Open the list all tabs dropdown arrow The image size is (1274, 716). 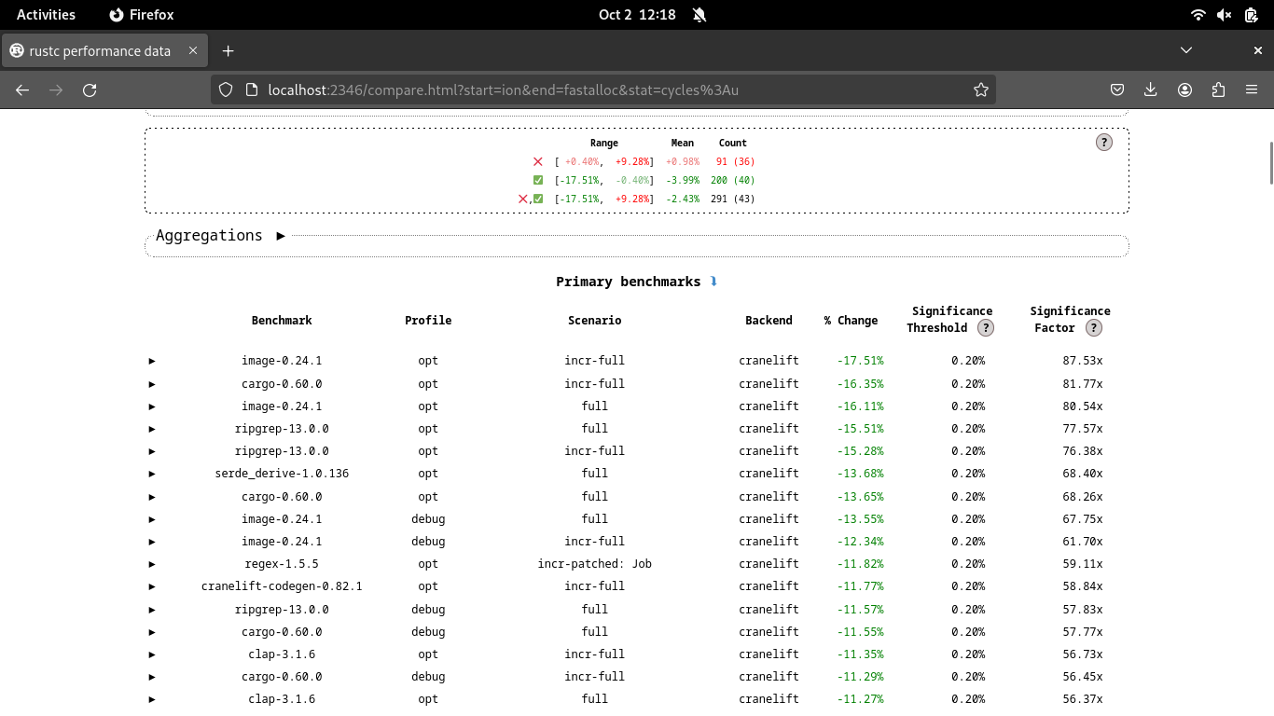coord(1186,50)
